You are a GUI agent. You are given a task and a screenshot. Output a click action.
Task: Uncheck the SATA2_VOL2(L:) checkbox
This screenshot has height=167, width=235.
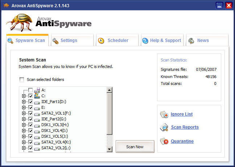coord(30,148)
